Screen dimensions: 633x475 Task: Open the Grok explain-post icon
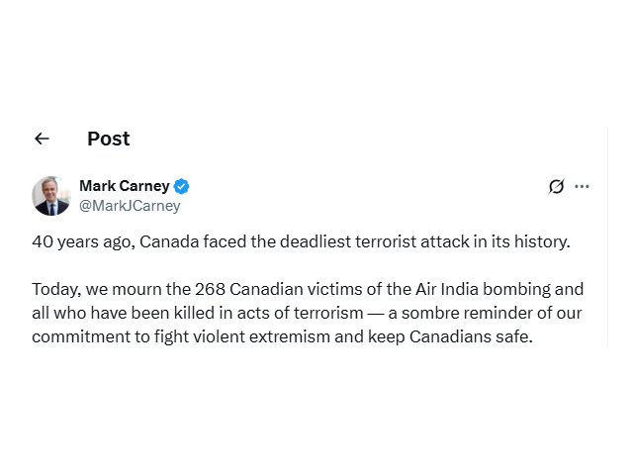point(557,186)
